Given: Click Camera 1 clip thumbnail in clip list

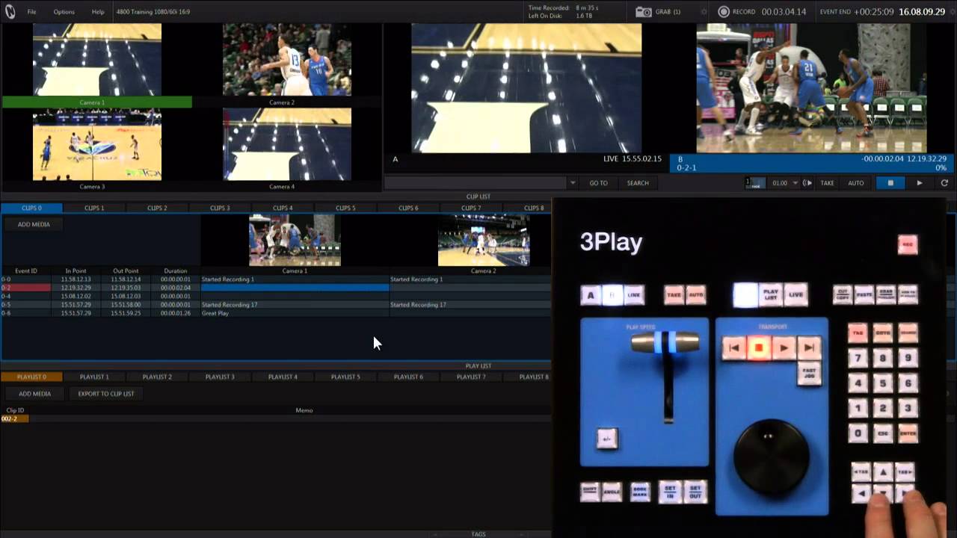Looking at the screenshot, I should tap(295, 240).
